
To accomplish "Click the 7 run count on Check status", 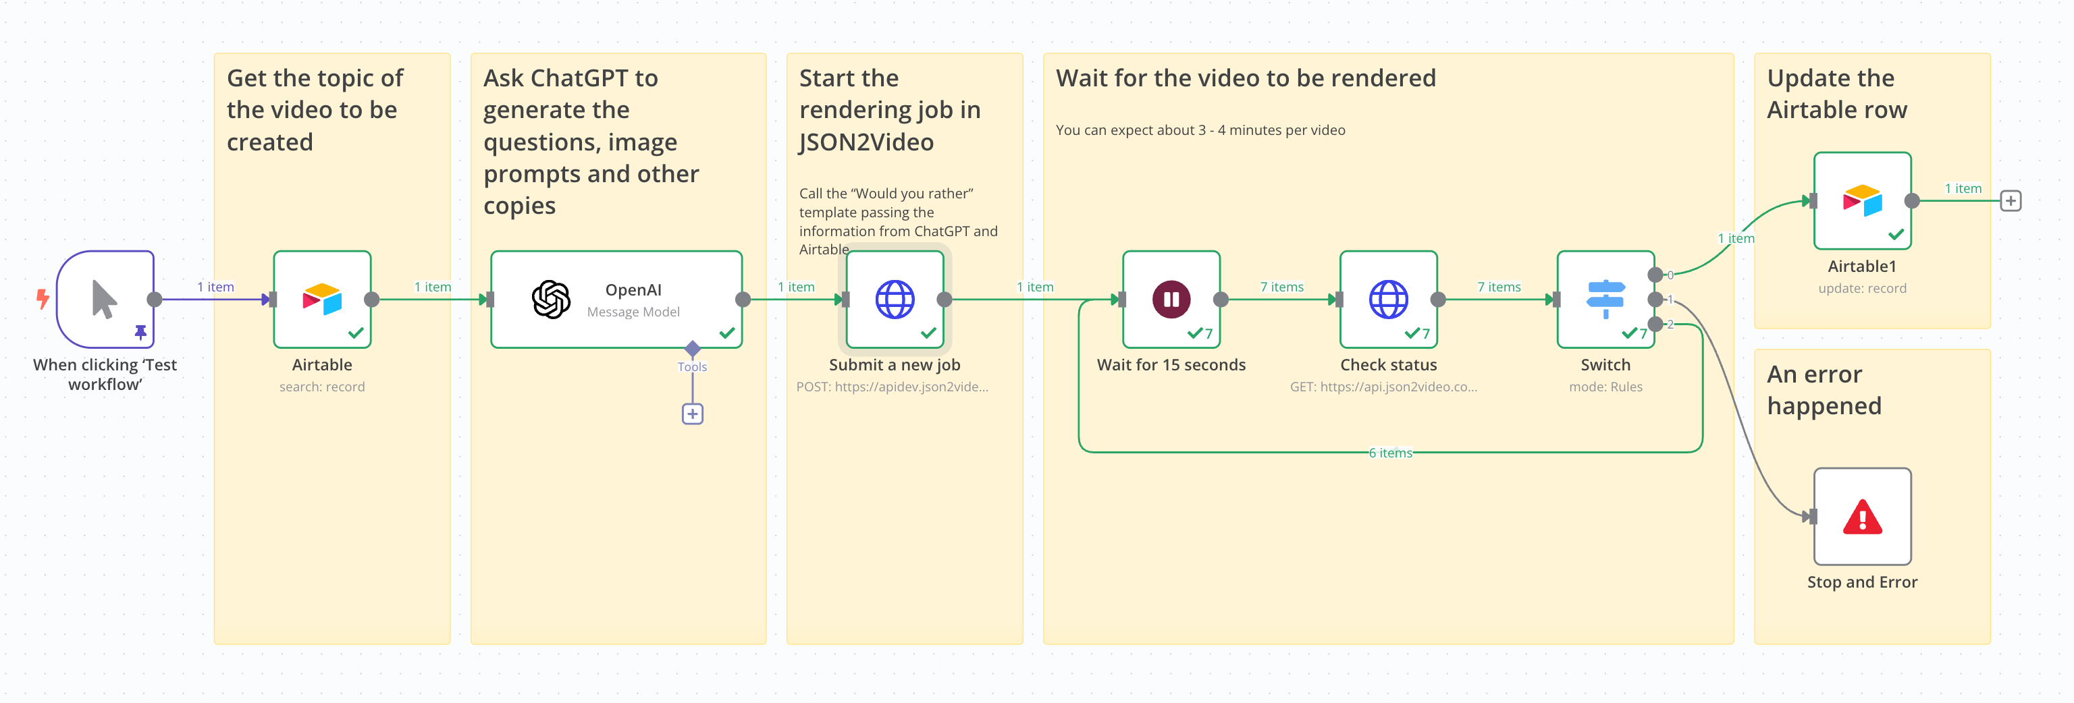I will 1426,334.
